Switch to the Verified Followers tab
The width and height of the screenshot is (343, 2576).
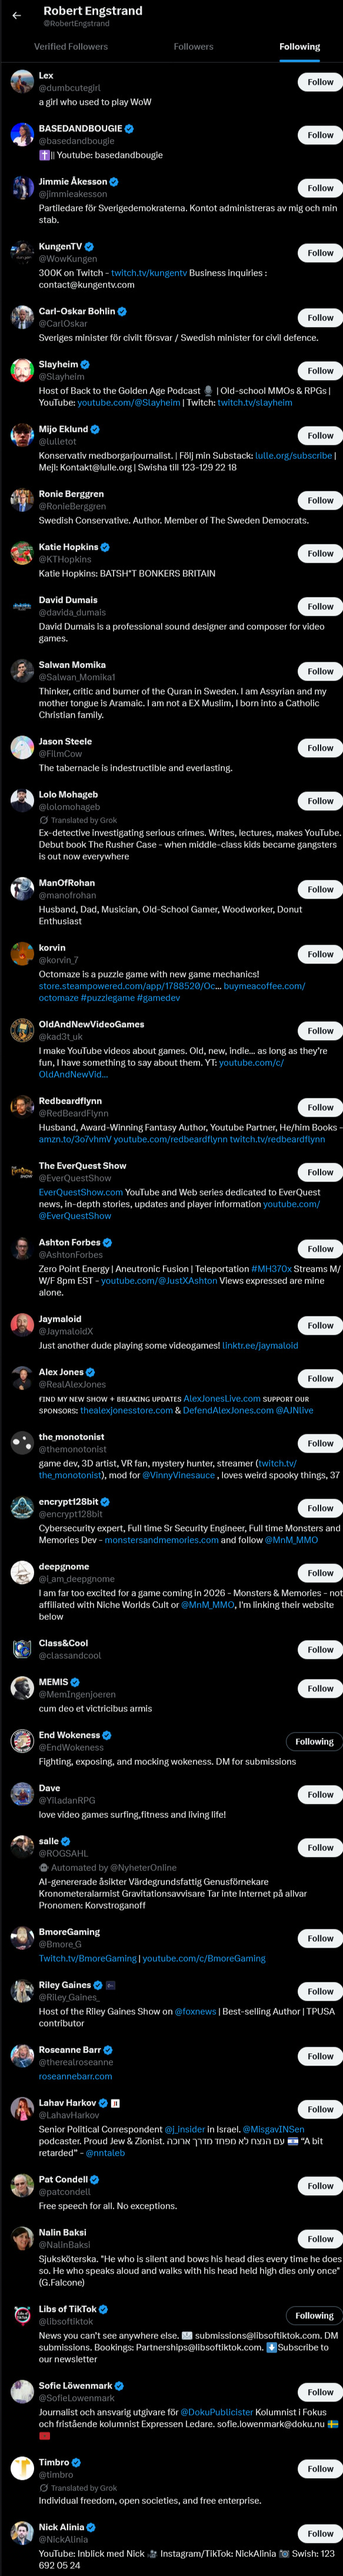(71, 47)
